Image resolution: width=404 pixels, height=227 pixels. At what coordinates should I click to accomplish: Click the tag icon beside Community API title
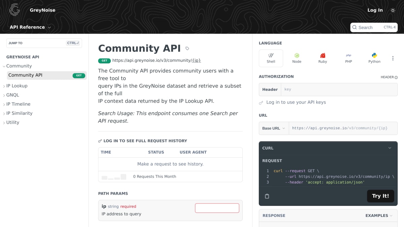(x=188, y=49)
